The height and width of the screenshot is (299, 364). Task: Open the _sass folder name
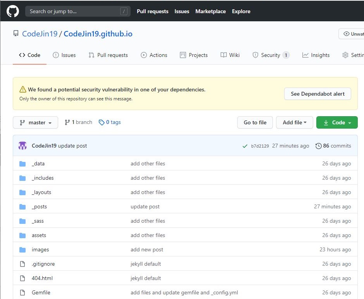click(38, 221)
